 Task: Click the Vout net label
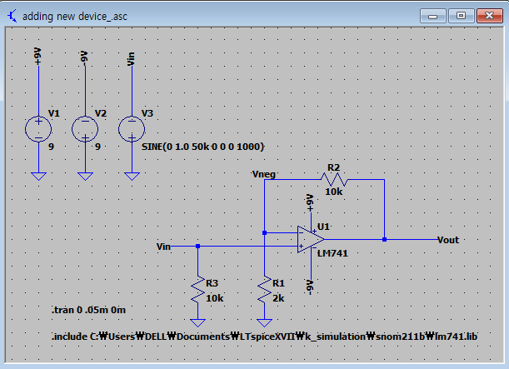[x=448, y=240]
